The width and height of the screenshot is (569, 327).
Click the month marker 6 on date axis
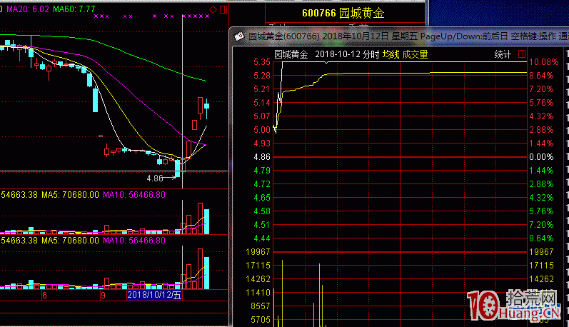pyautogui.click(x=44, y=295)
